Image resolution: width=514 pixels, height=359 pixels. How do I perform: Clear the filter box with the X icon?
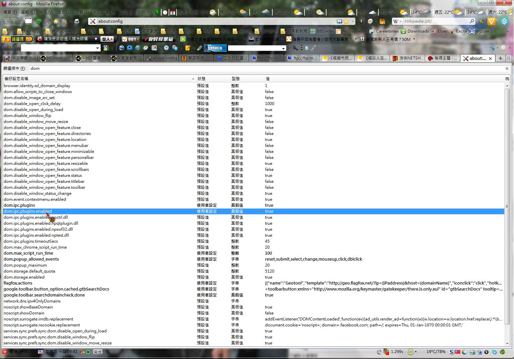coord(507,68)
